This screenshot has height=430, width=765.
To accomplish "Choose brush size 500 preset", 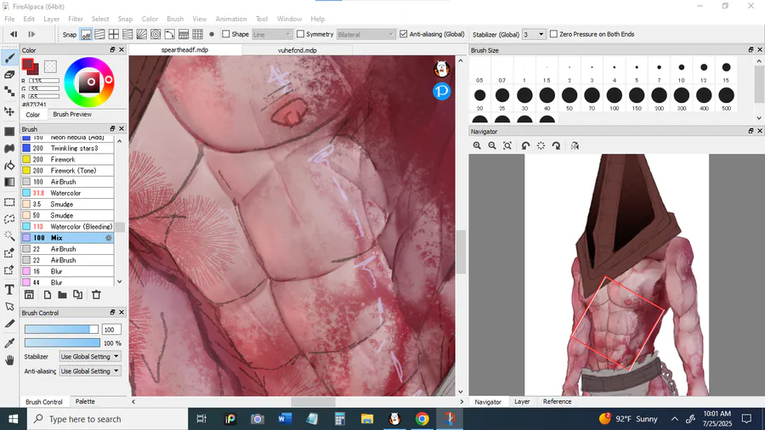I will [x=726, y=99].
